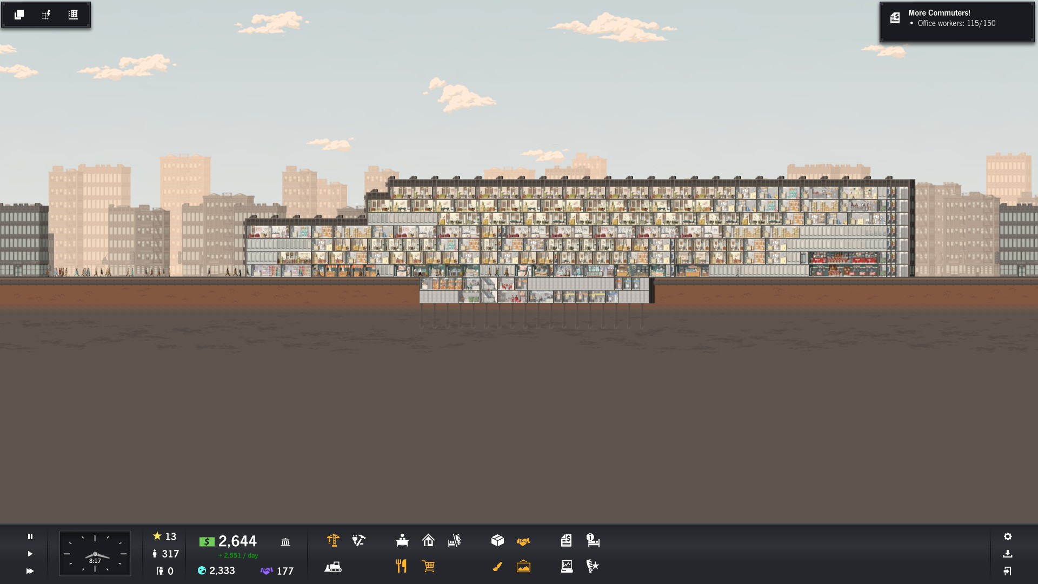Image resolution: width=1038 pixels, height=584 pixels.
Task: Open the contracts document icon
Action: click(566, 540)
